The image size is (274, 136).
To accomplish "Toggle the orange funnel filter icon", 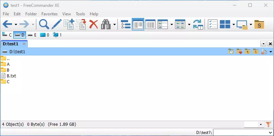I will click(x=269, y=124).
